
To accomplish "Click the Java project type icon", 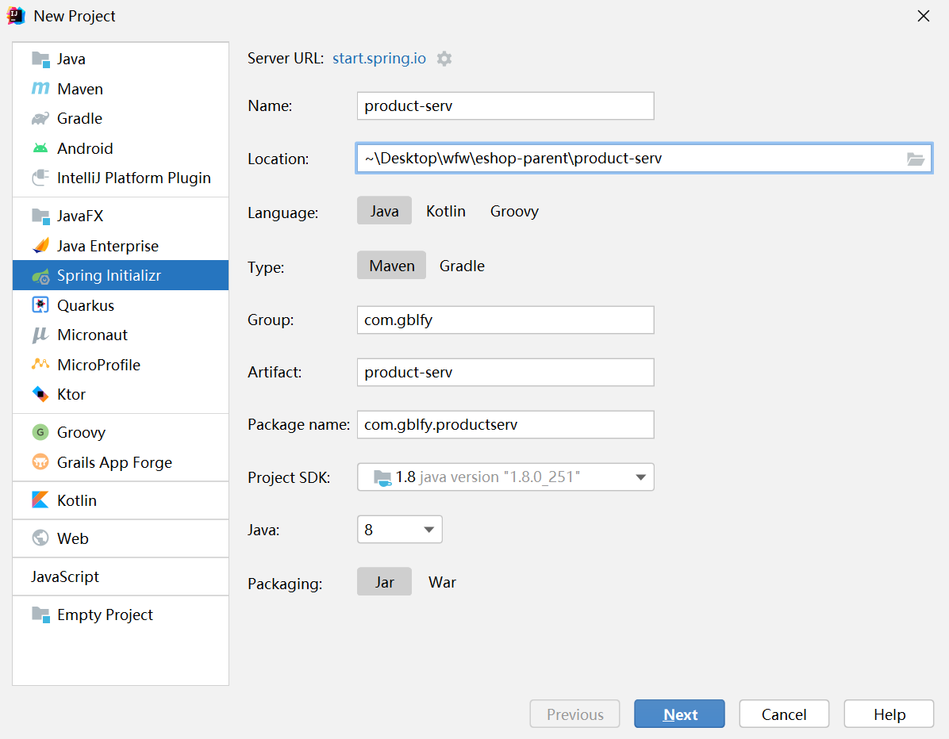I will pyautogui.click(x=40, y=59).
